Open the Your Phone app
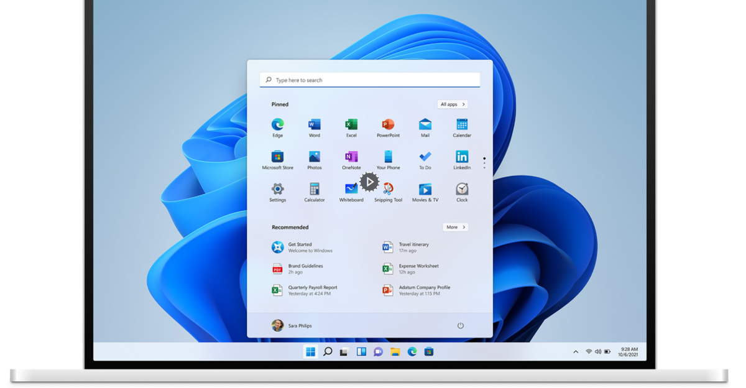746x388 pixels. (x=388, y=160)
